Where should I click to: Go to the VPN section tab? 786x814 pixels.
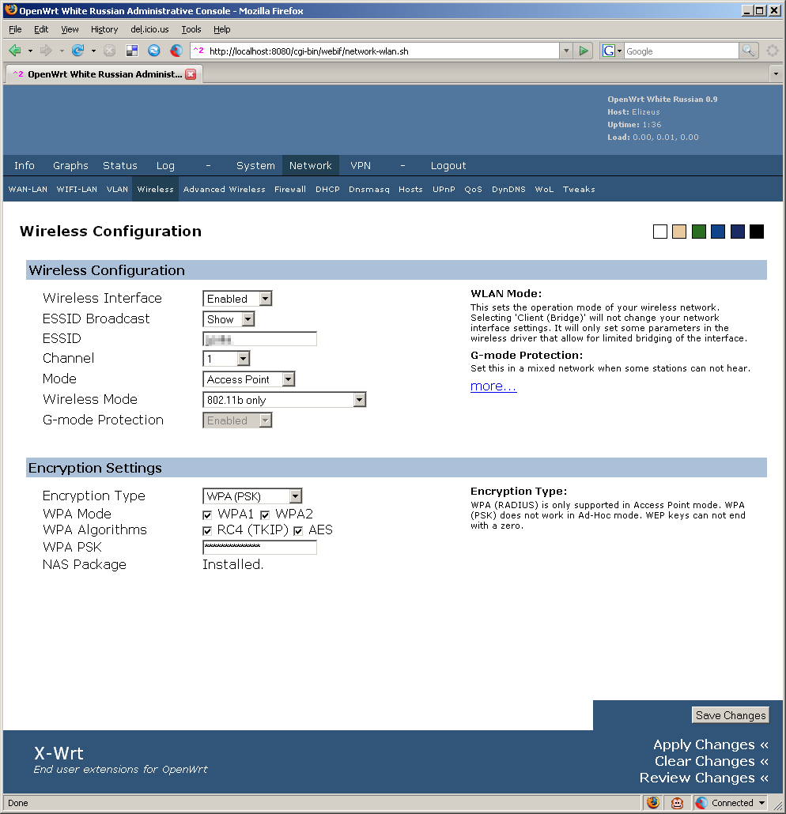coord(361,166)
